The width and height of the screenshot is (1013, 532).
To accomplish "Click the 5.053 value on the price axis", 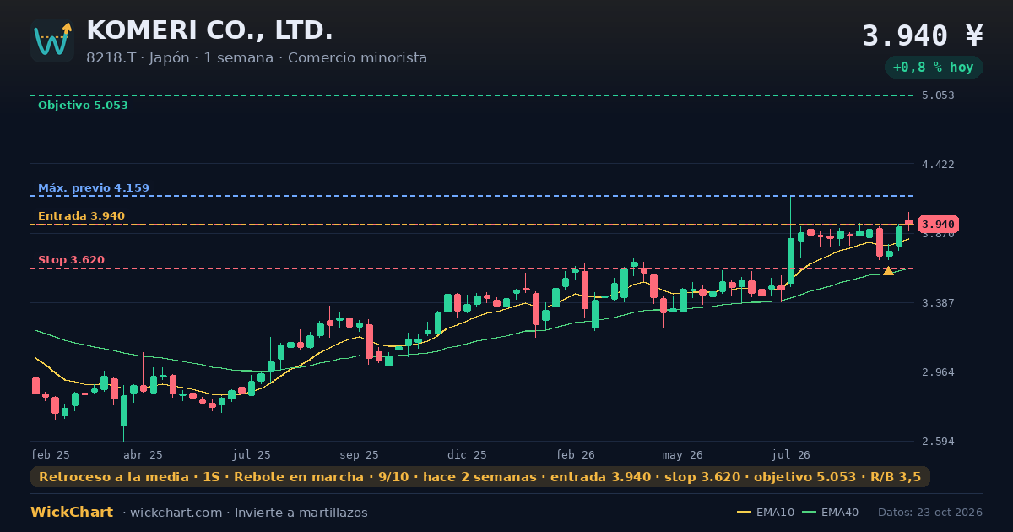I will [x=938, y=95].
